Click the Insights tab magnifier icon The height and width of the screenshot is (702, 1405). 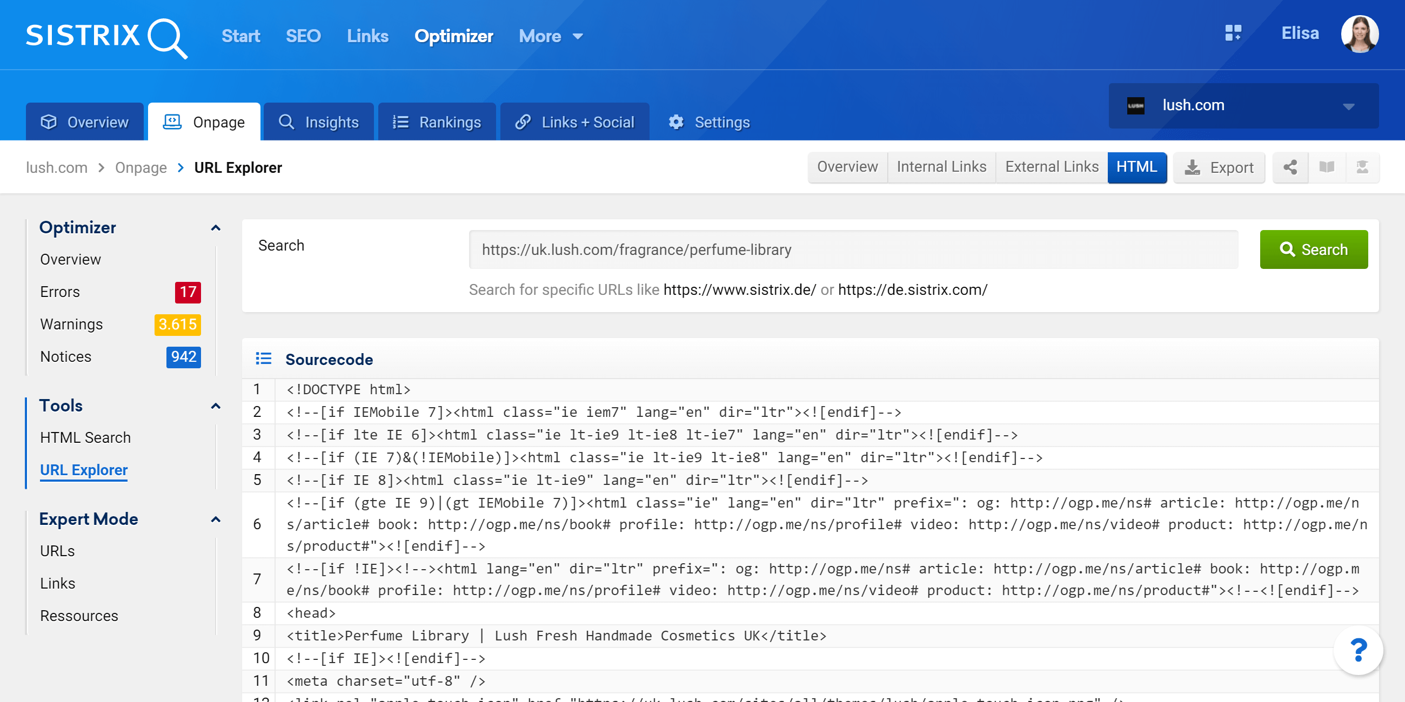[286, 122]
